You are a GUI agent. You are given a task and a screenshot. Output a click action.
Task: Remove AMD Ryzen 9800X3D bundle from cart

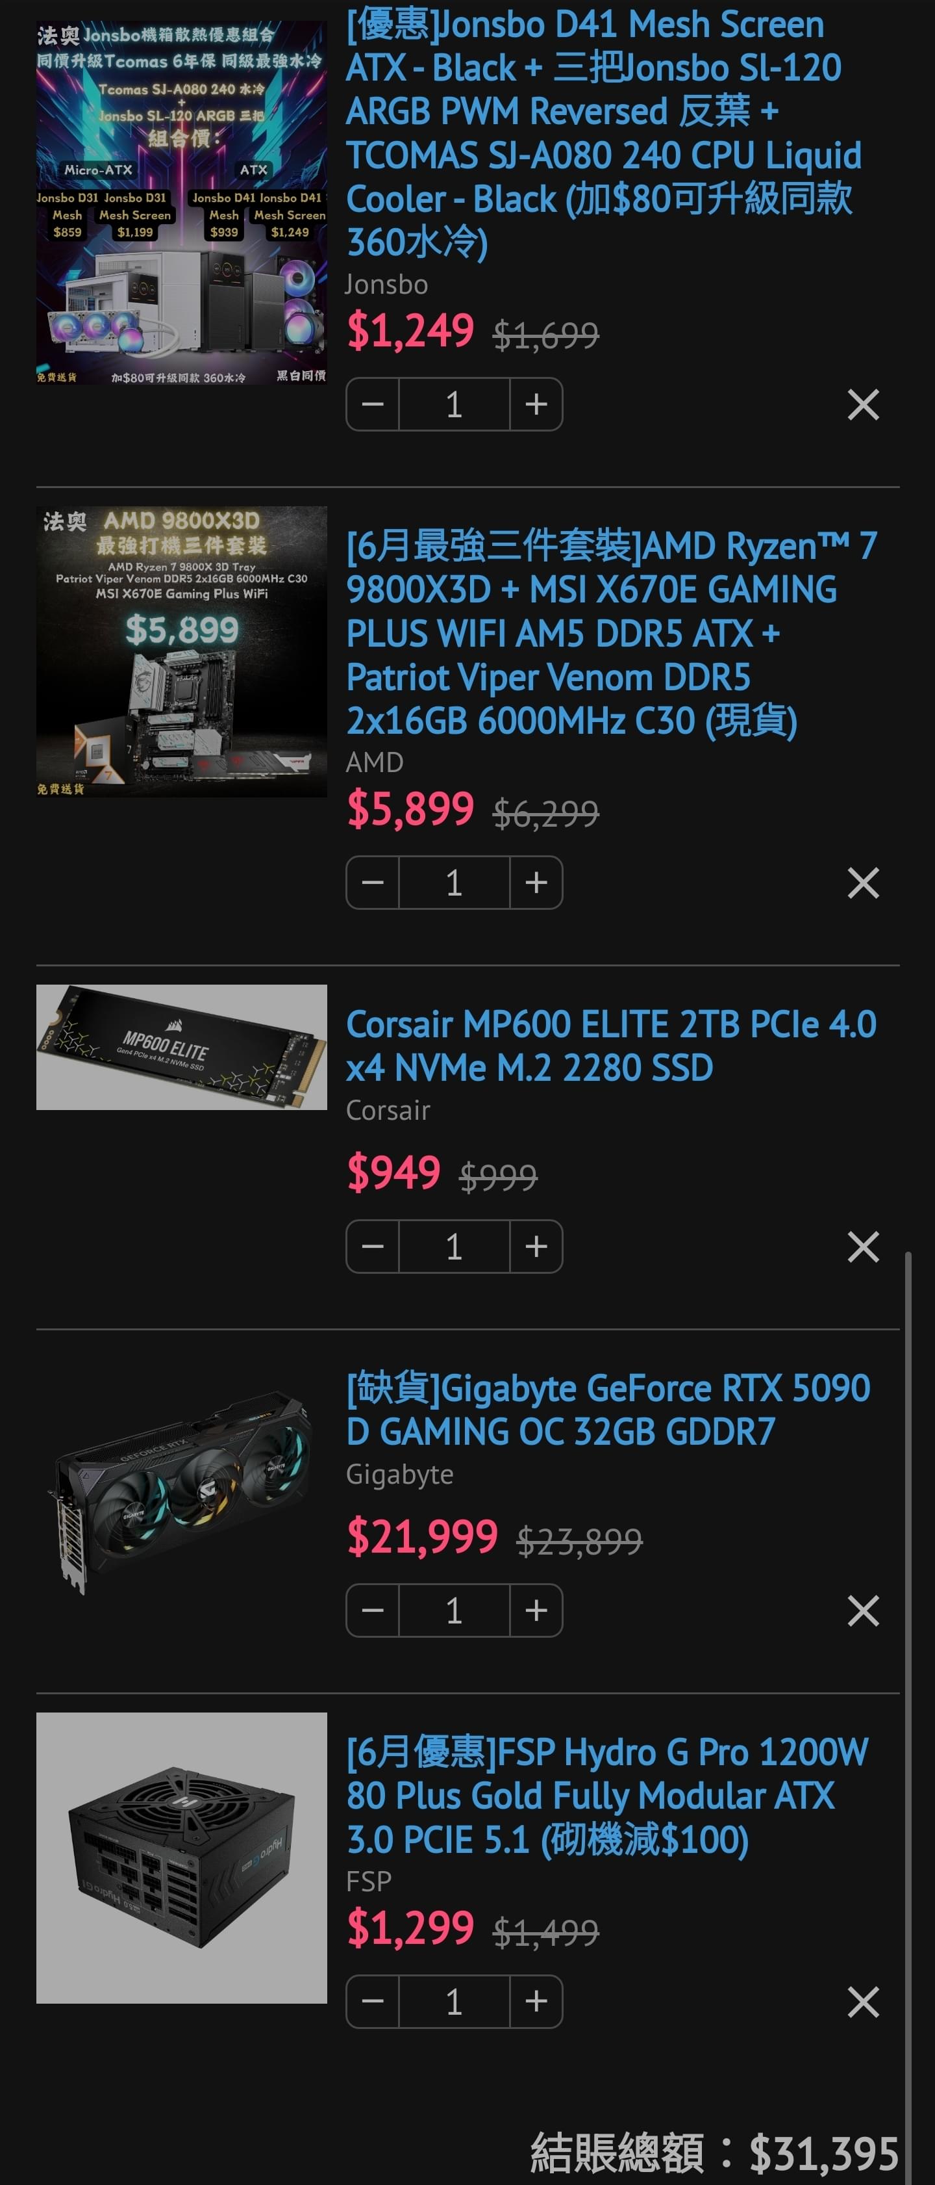coord(863,882)
